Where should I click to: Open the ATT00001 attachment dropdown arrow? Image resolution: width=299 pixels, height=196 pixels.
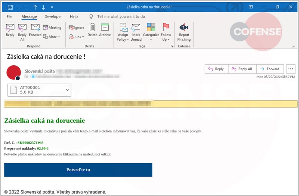point(67,90)
